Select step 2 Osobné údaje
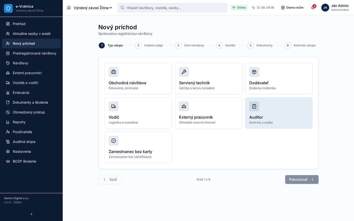354x221 pixels. (x=149, y=45)
